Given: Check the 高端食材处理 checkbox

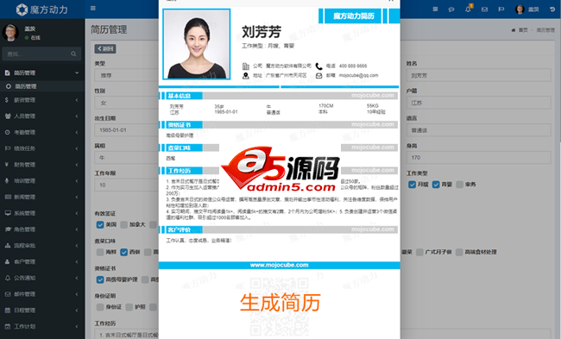Looking at the screenshot, I should click(x=459, y=252).
